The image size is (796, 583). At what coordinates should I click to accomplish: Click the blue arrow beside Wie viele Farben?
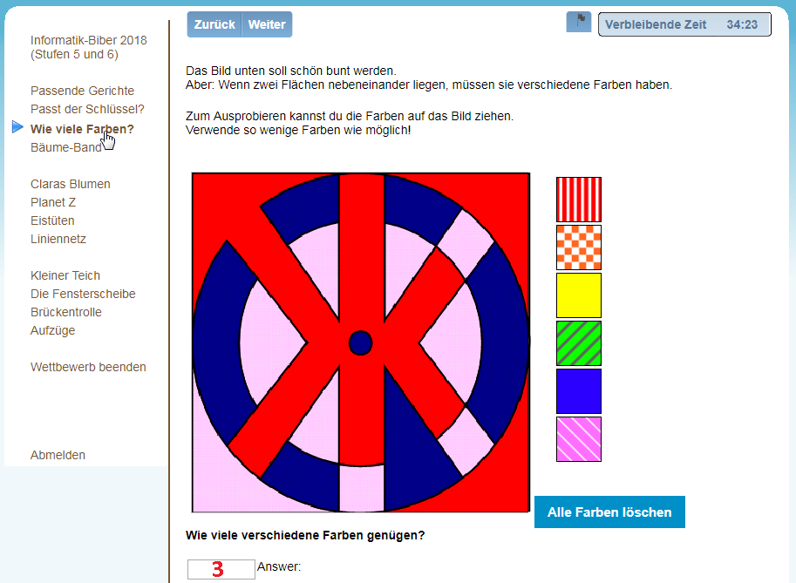17,127
